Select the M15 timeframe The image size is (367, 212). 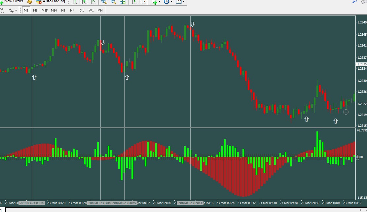point(45,10)
